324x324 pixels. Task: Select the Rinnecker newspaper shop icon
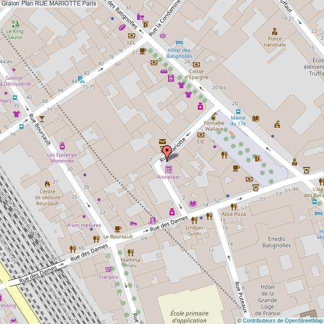coord(168,169)
